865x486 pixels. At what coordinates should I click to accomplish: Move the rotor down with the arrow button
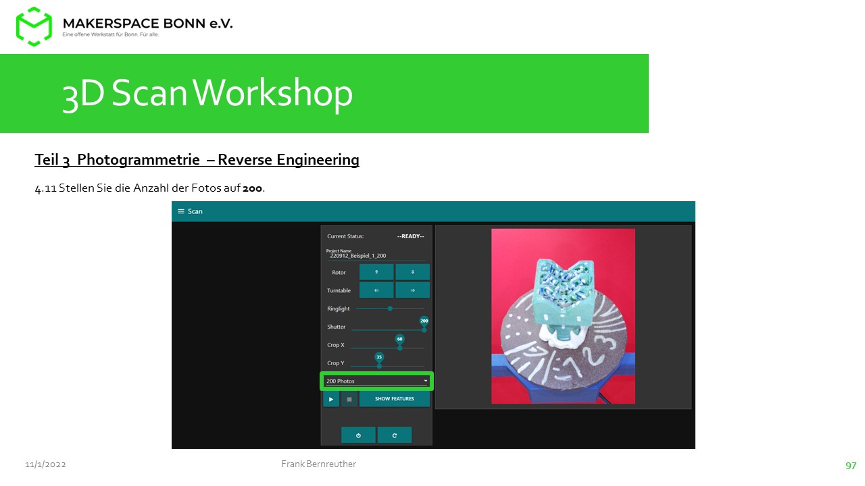click(412, 272)
